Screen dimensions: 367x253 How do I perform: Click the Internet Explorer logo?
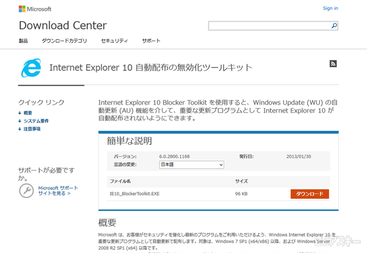(x=31, y=68)
